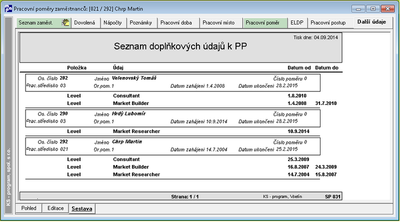
Task: Click page indicator Strana: 1 / 1
Action: coord(185,196)
